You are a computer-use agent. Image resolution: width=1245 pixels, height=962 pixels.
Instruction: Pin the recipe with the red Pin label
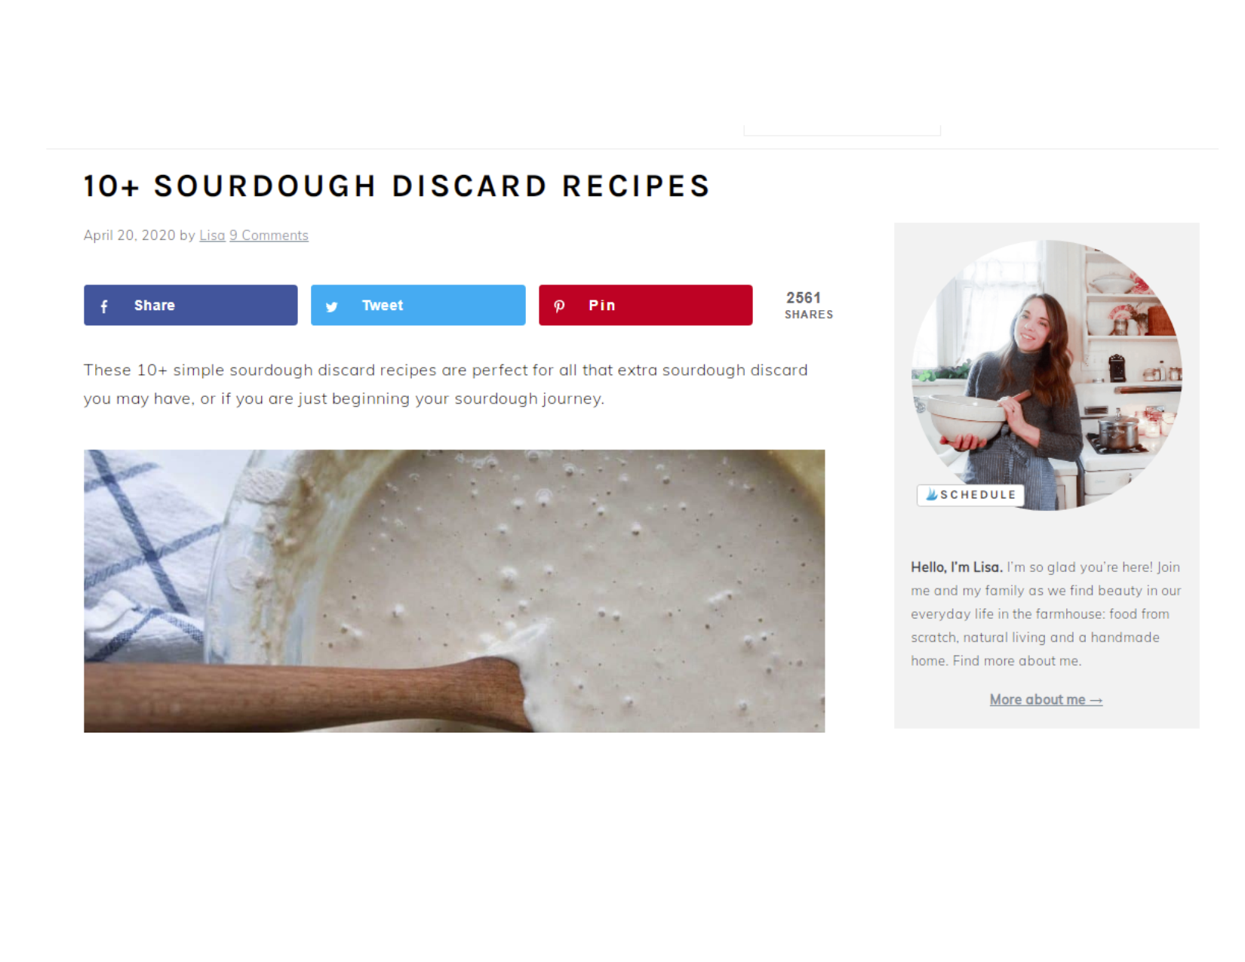[602, 306]
